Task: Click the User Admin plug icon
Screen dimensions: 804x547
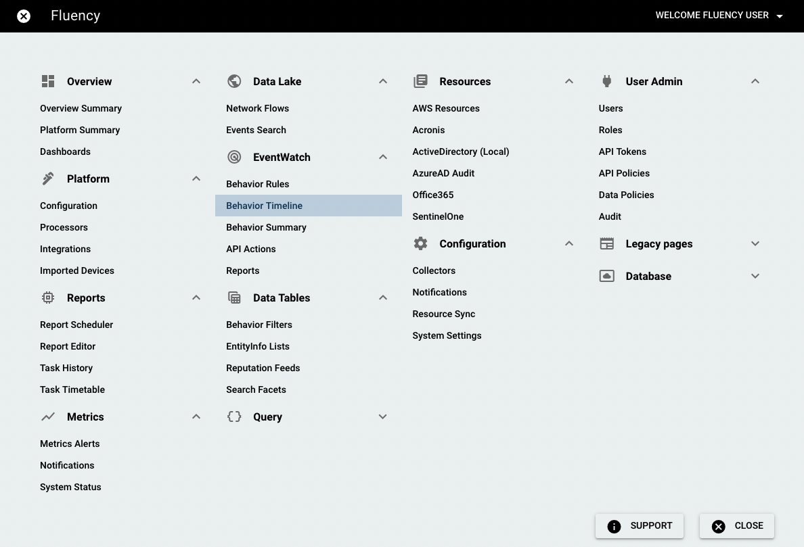Action: [x=607, y=81]
